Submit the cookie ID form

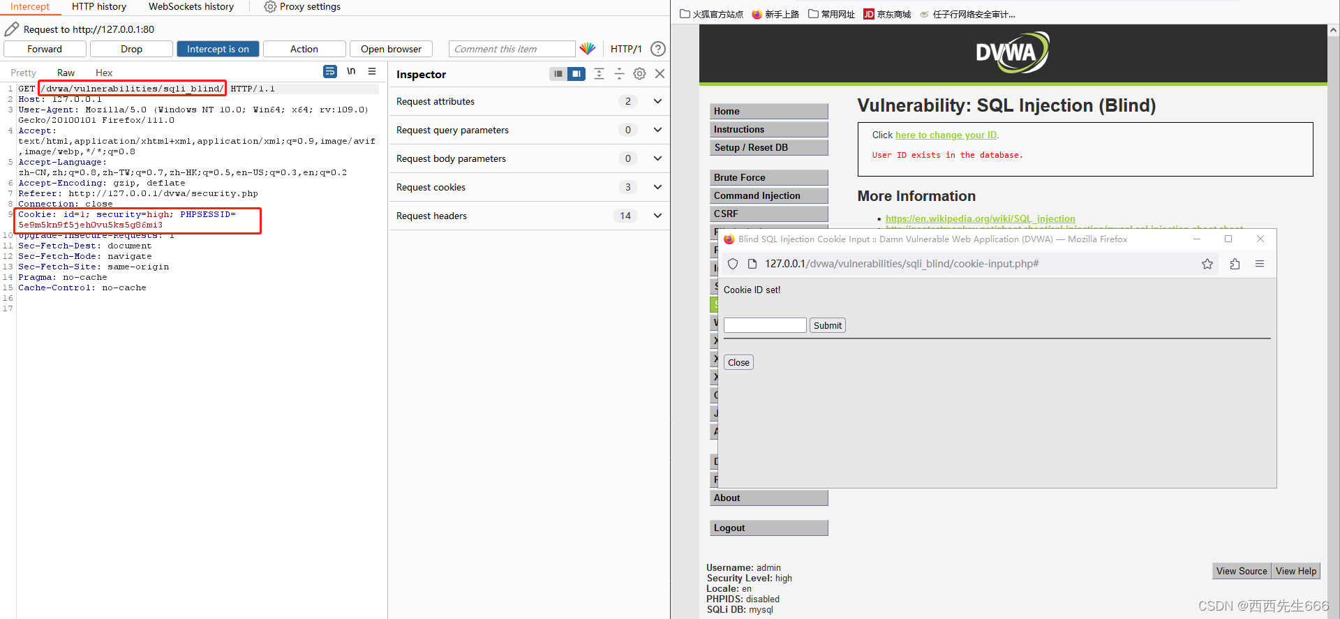click(828, 325)
